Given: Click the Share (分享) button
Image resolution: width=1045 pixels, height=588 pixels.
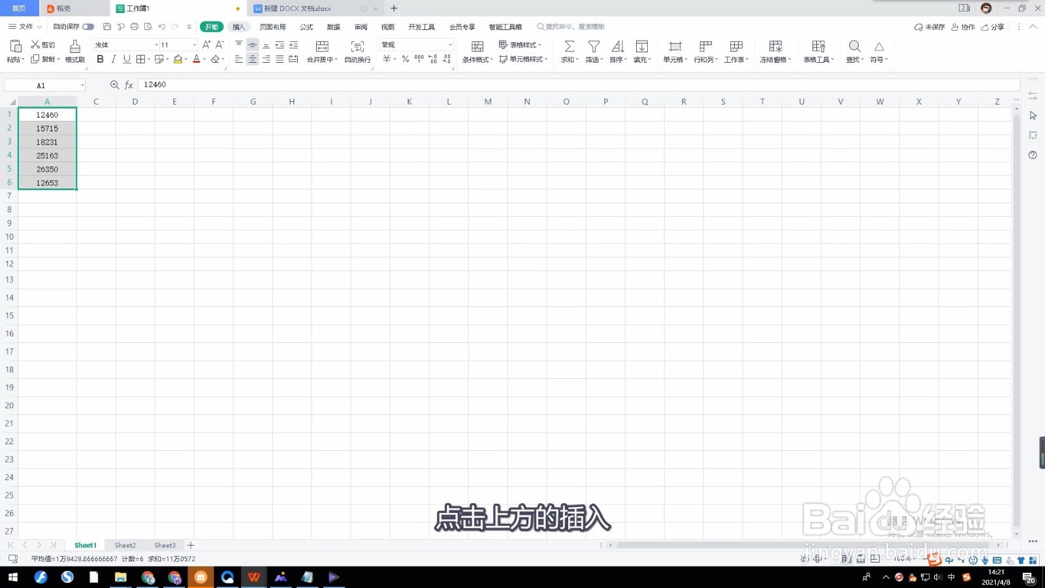Looking at the screenshot, I should (x=993, y=27).
